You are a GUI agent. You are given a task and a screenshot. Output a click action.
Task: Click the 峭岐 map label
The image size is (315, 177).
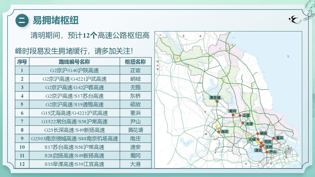pyautogui.click(x=263, y=133)
